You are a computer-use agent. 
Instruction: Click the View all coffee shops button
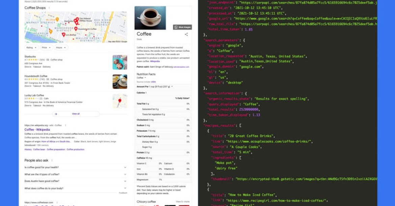click(x=76, y=114)
